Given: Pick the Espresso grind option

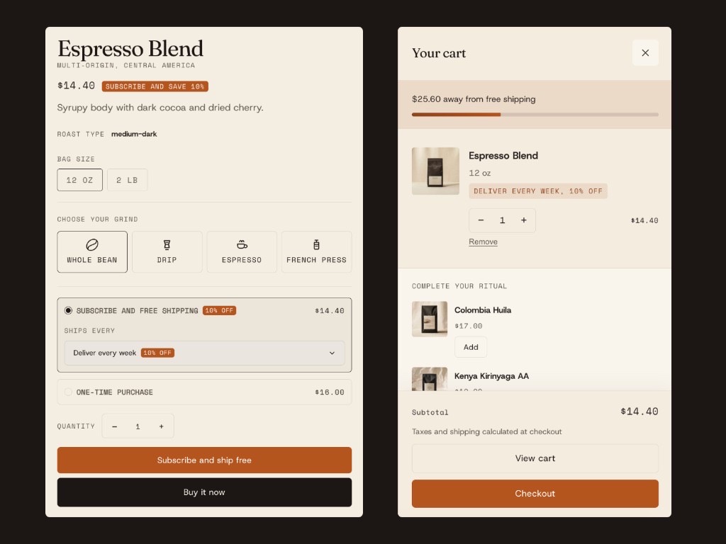Looking at the screenshot, I should 242,251.
